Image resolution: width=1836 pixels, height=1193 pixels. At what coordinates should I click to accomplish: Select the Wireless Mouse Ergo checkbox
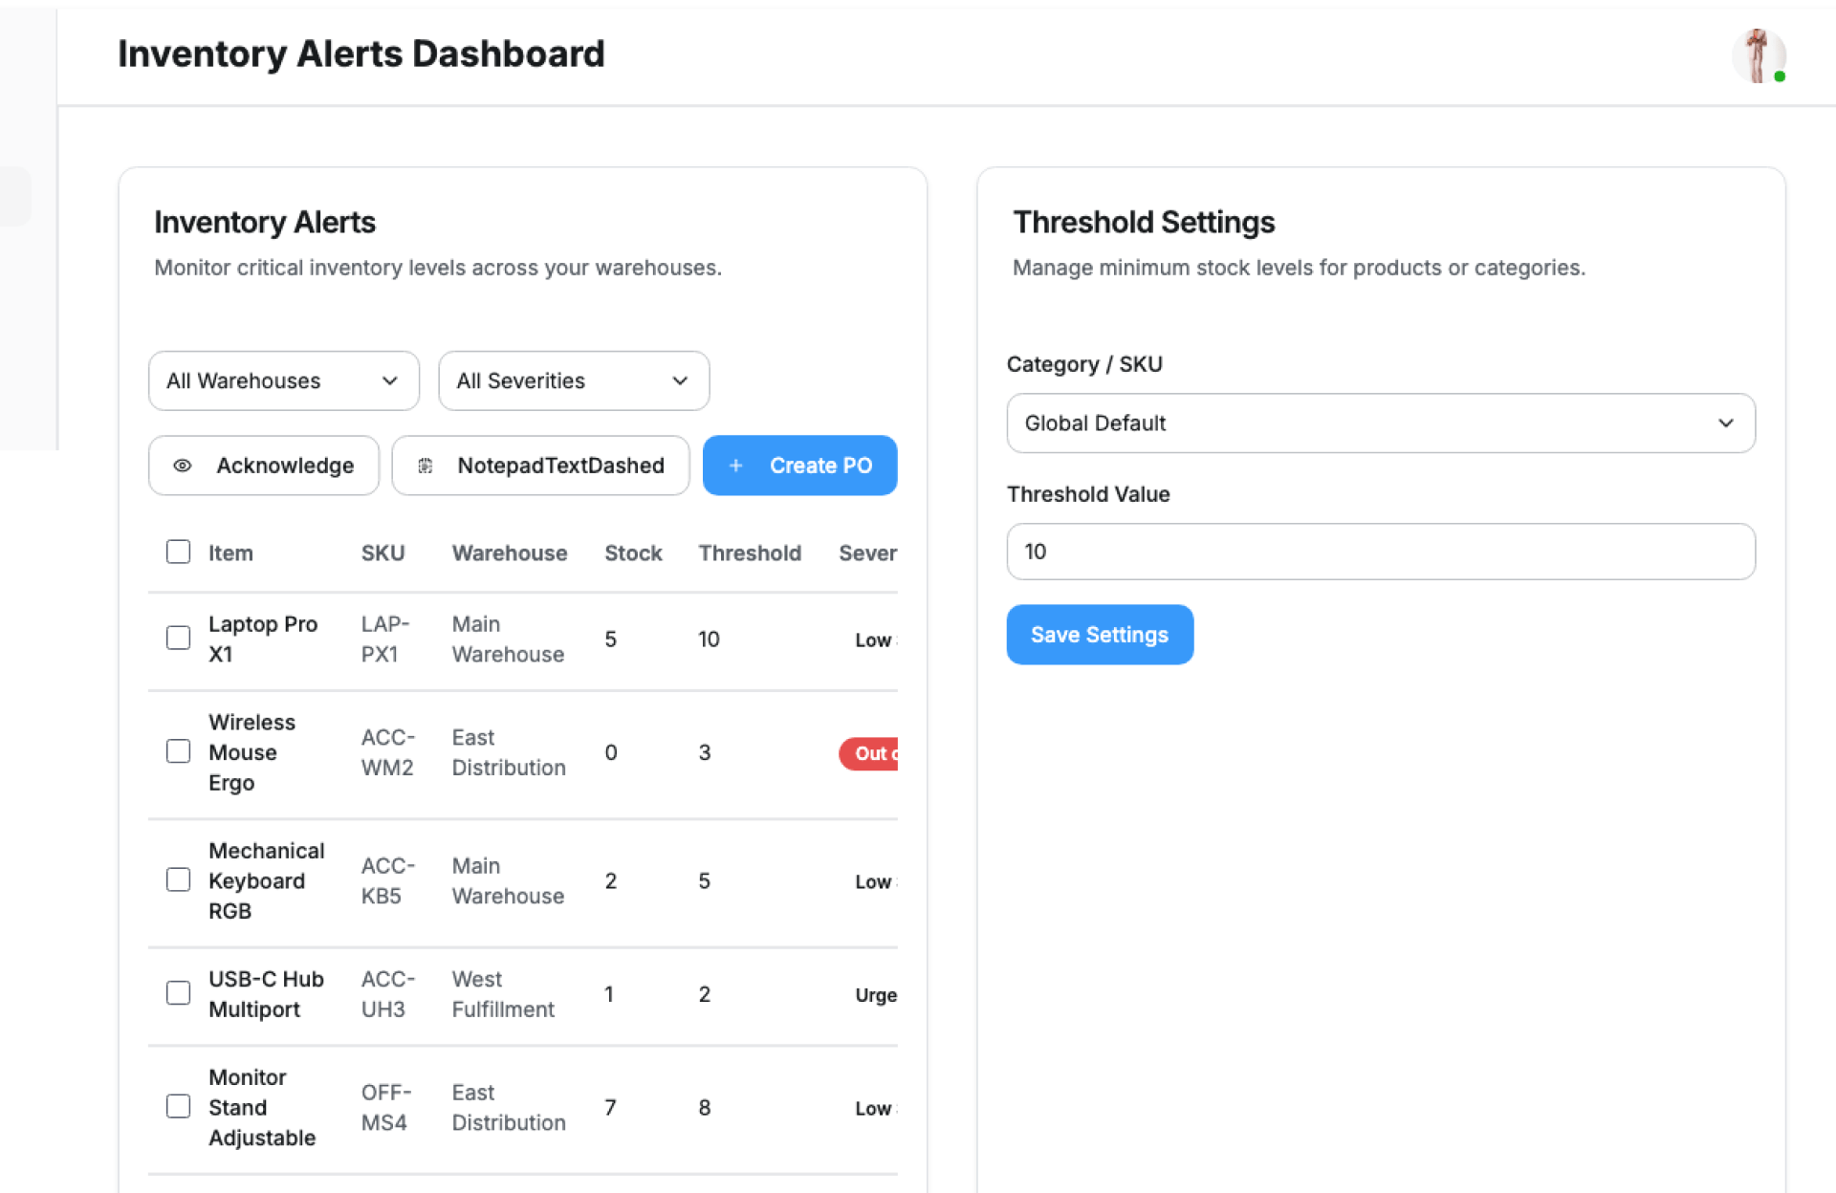click(178, 751)
